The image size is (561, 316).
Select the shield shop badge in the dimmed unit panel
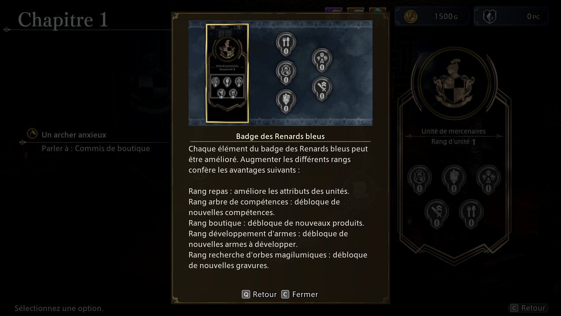click(420, 180)
